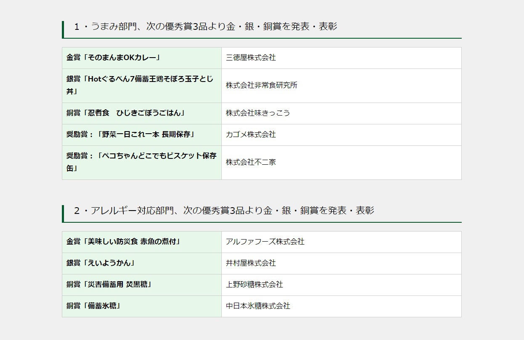Select cell '三徳屋株式会社'

point(341,58)
